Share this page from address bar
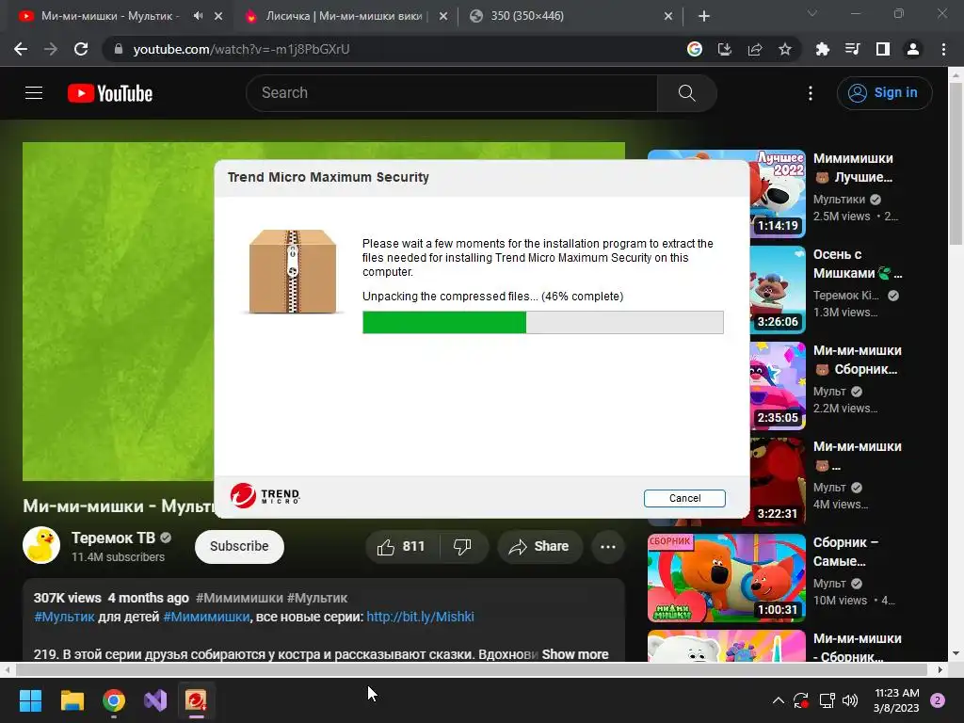The image size is (964, 723). (754, 49)
